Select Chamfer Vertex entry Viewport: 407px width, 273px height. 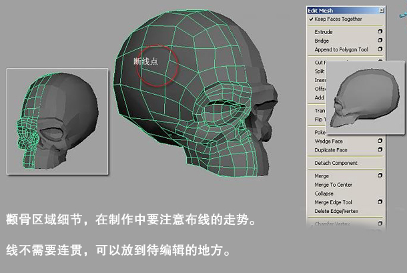tap(332, 224)
